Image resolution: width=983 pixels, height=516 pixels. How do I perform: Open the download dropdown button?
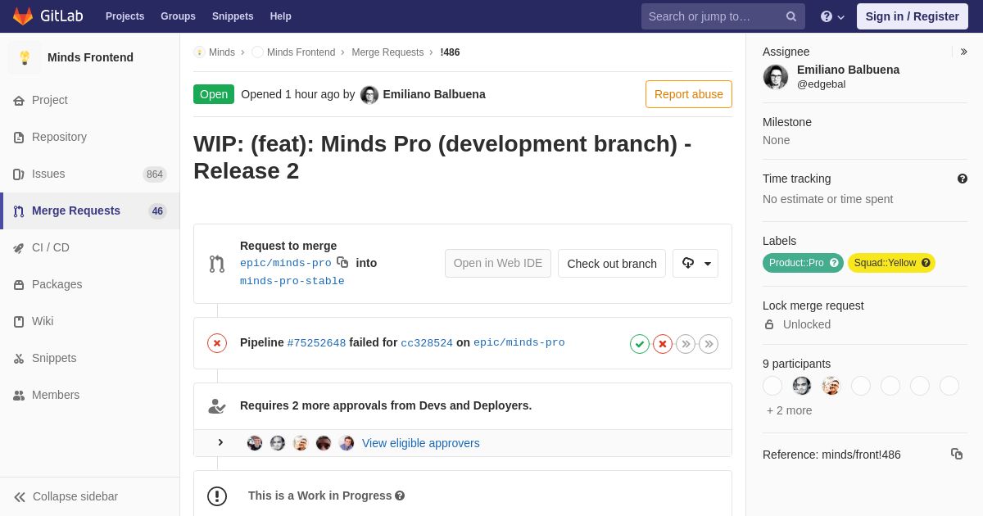click(695, 264)
